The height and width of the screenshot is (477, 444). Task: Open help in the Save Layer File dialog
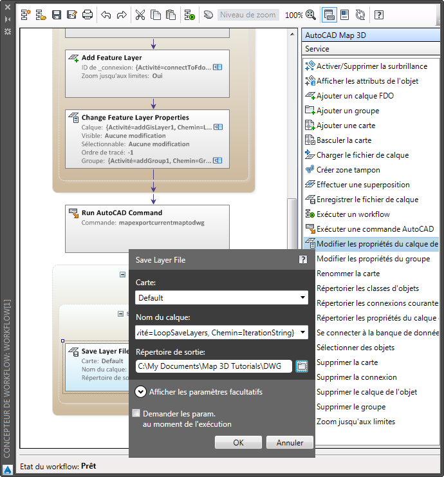(x=303, y=259)
